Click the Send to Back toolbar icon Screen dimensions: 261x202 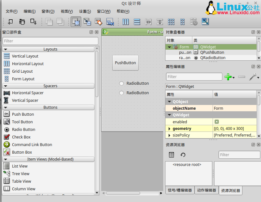pos(60,22)
